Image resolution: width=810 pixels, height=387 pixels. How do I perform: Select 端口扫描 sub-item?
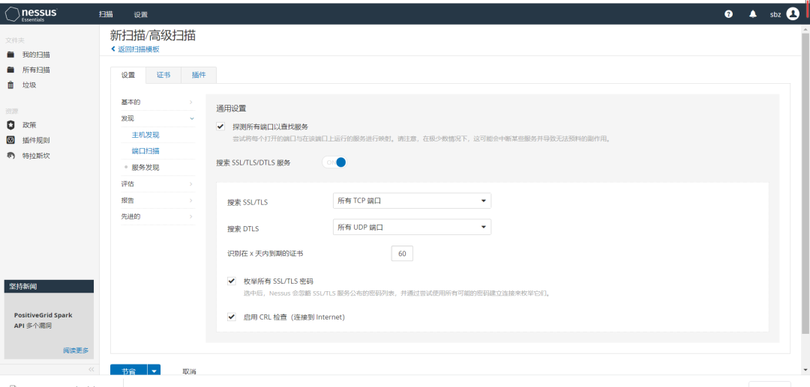[145, 151]
